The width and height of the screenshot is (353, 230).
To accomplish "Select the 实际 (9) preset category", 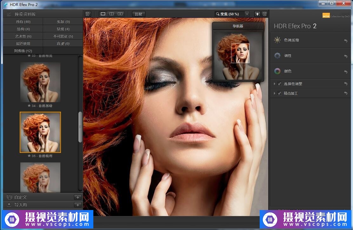I will pyautogui.click(x=63, y=22).
